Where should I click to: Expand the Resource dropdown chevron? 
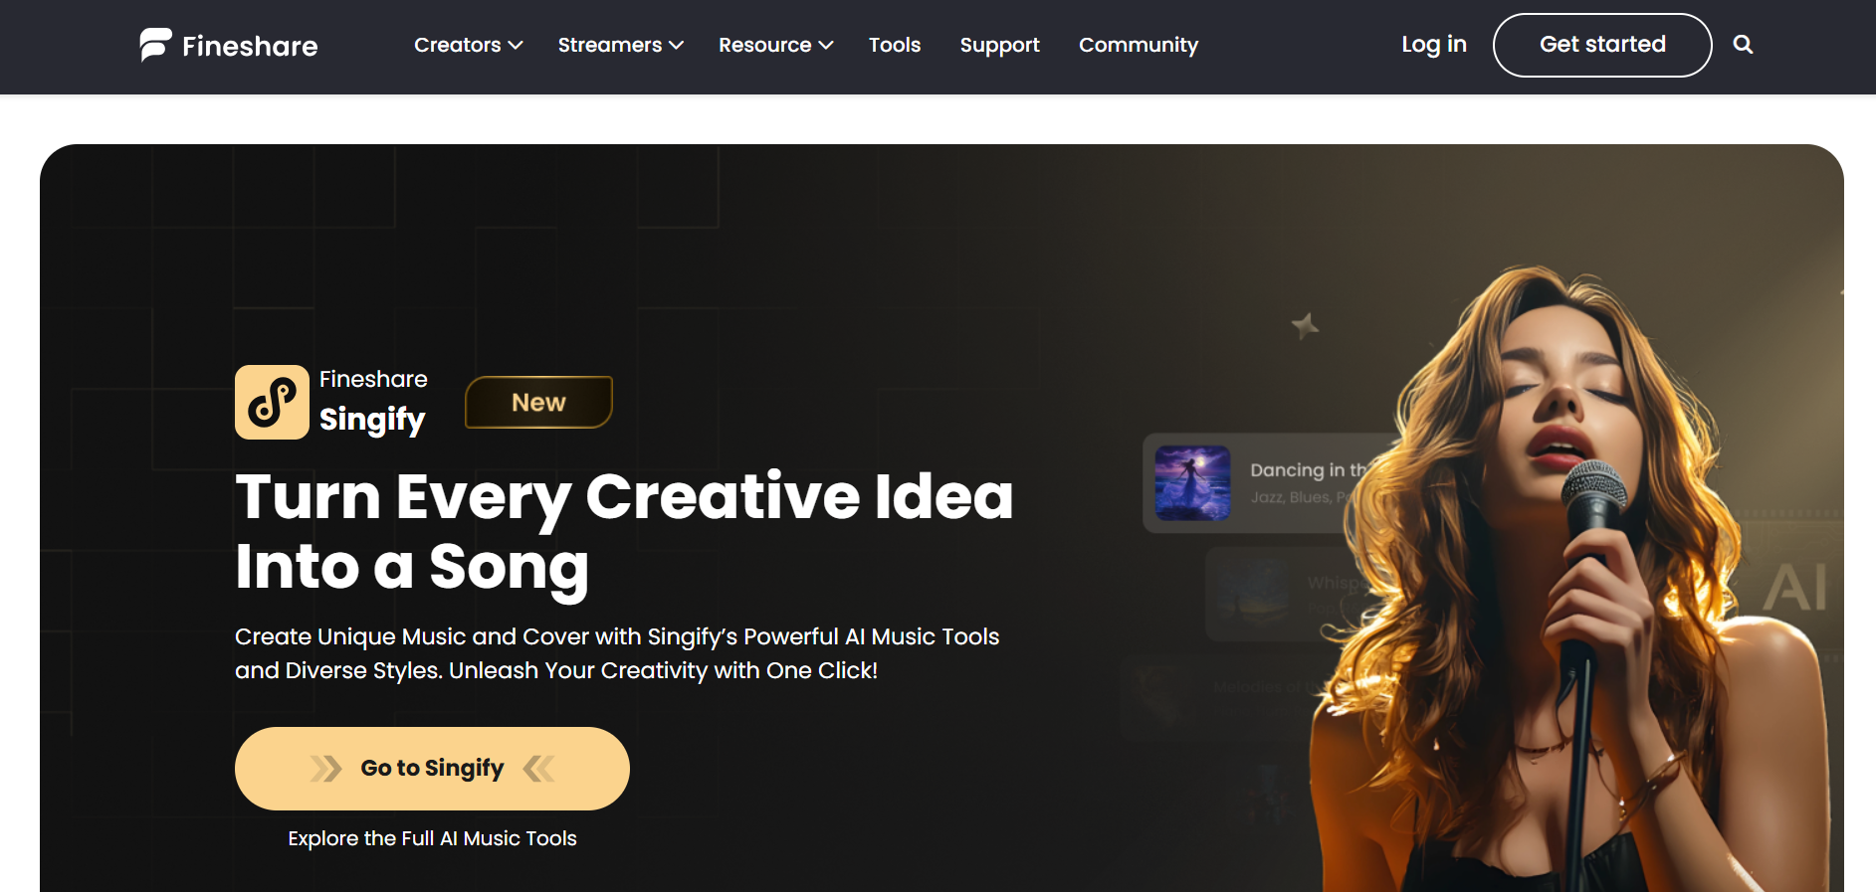[x=825, y=46]
